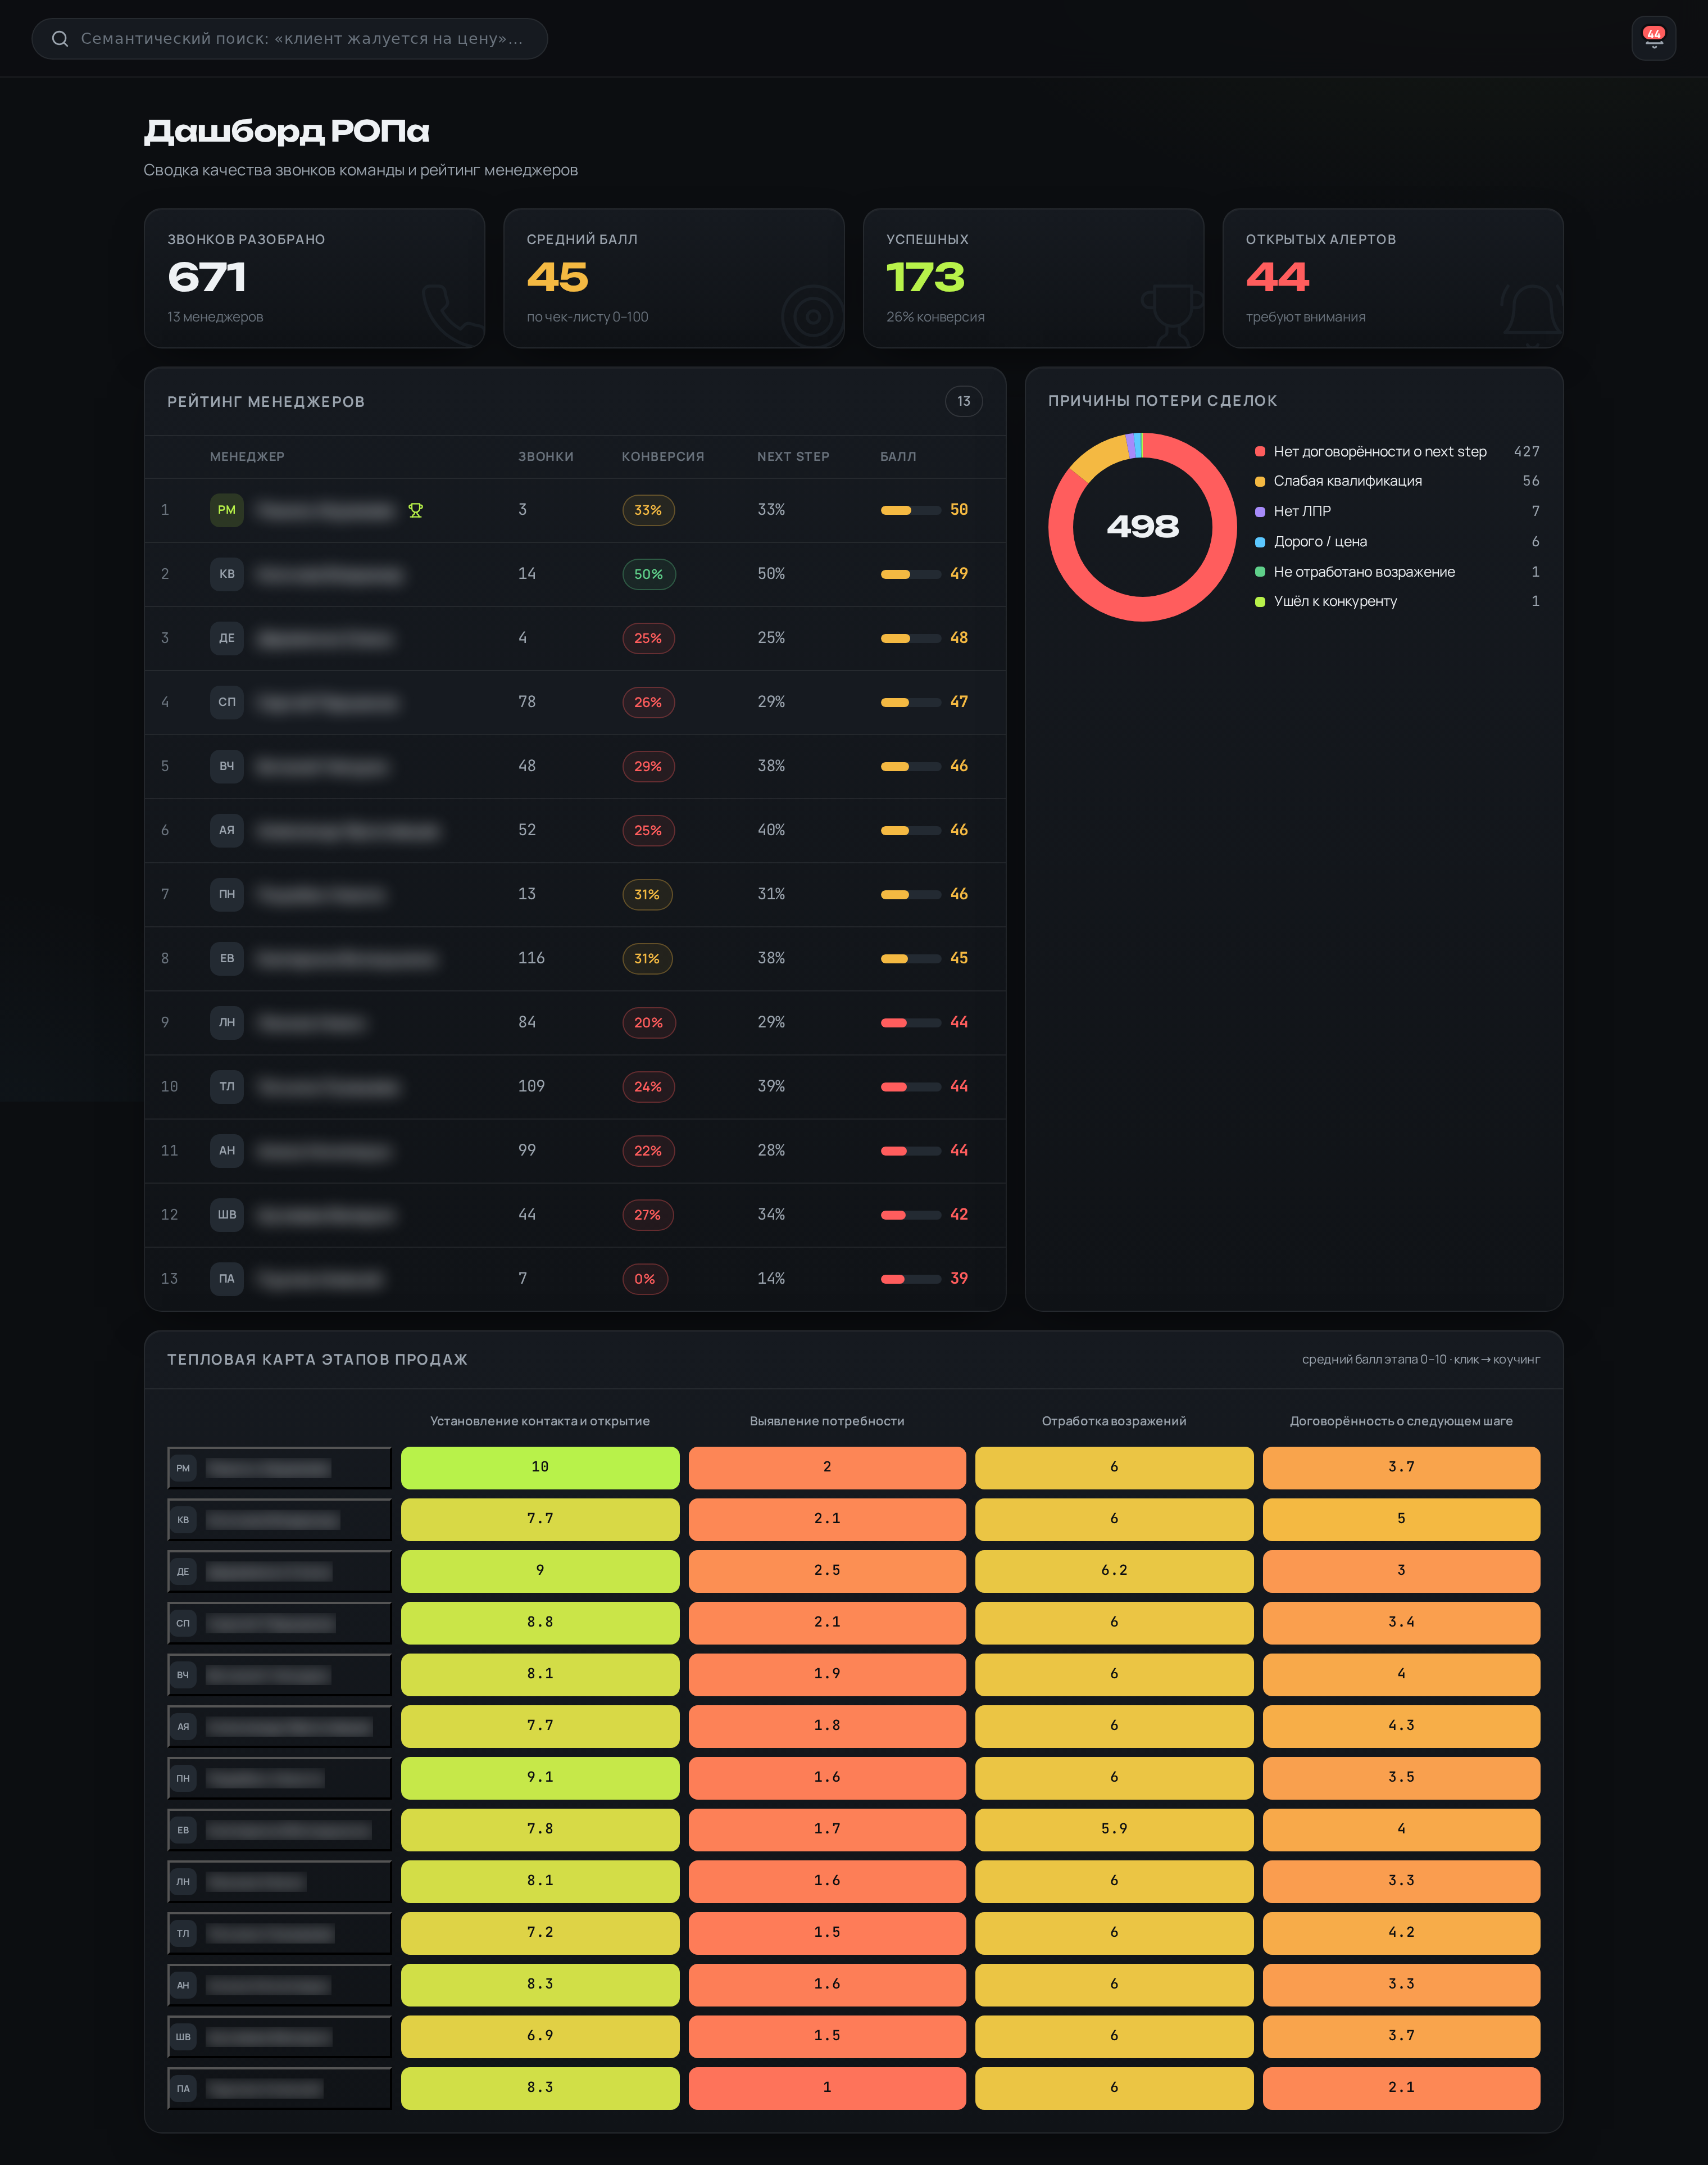Click the Конверсия column header
This screenshot has height=2165, width=1708.
click(663, 456)
